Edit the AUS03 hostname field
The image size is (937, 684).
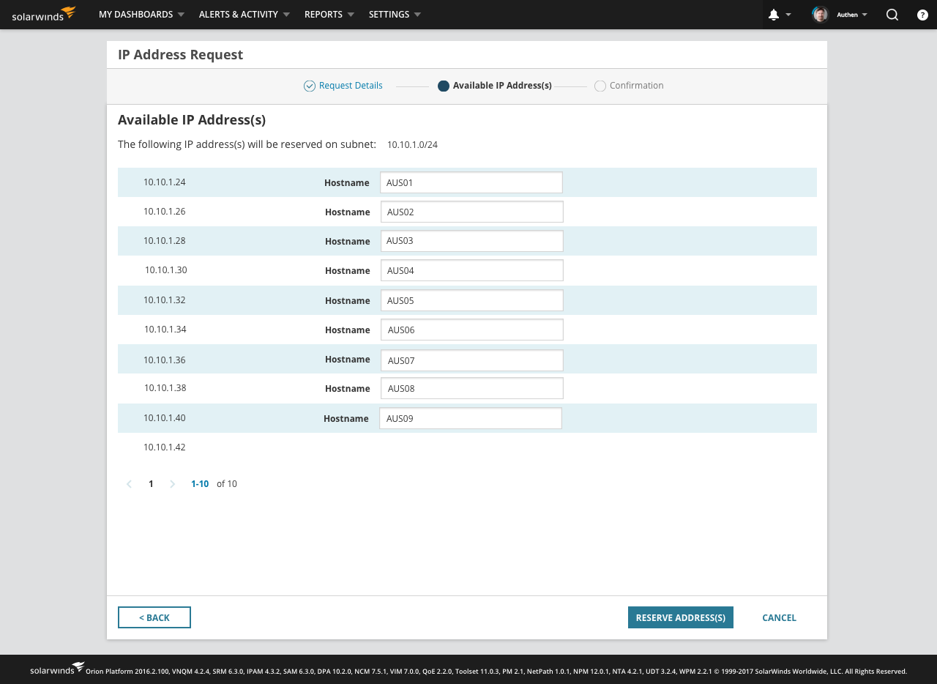(472, 241)
